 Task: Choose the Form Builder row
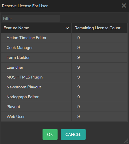click(64, 57)
